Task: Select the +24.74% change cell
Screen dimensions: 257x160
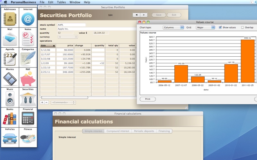Action: pos(83,59)
